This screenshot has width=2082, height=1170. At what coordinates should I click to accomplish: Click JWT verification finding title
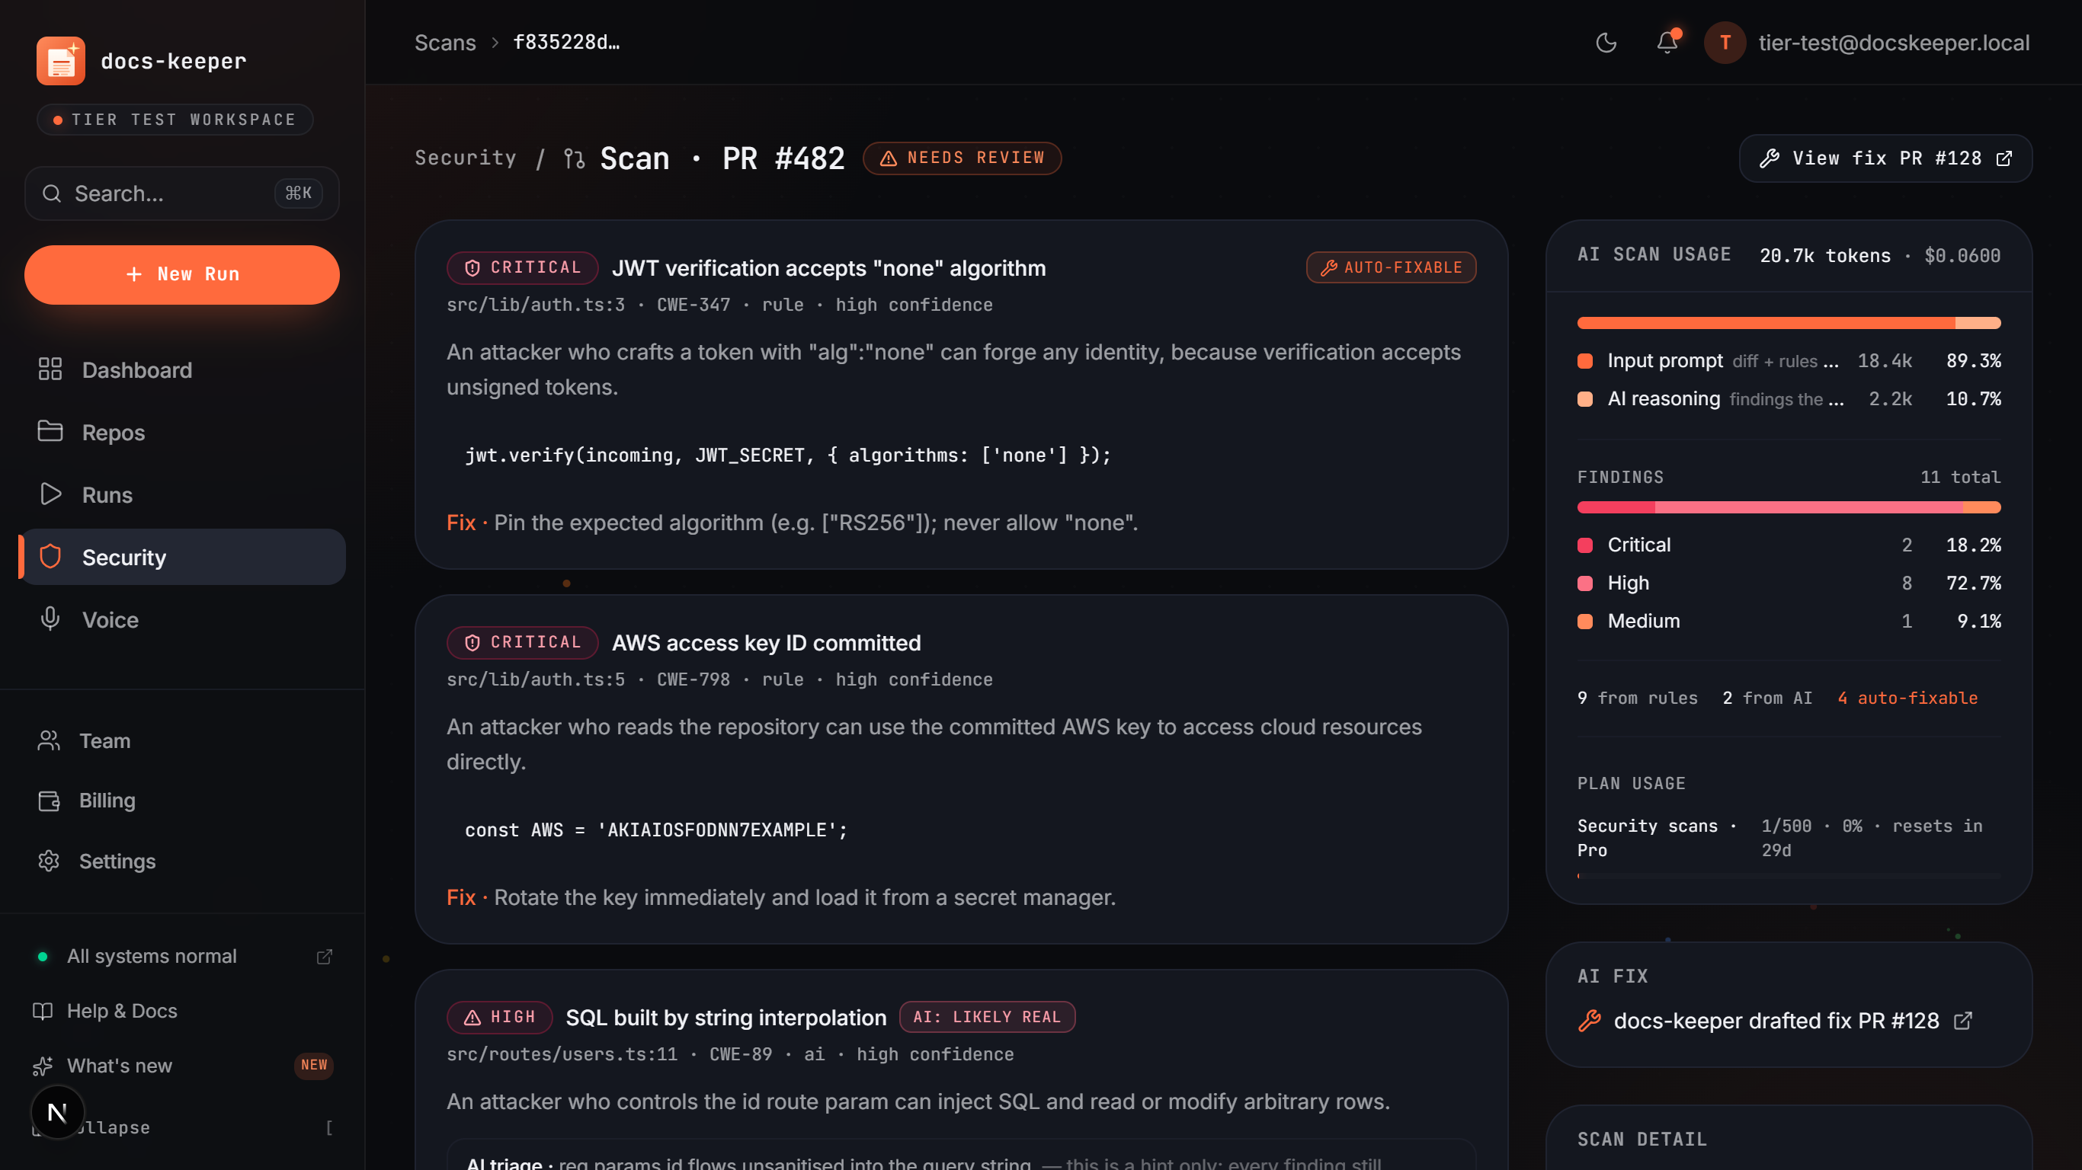pos(828,269)
